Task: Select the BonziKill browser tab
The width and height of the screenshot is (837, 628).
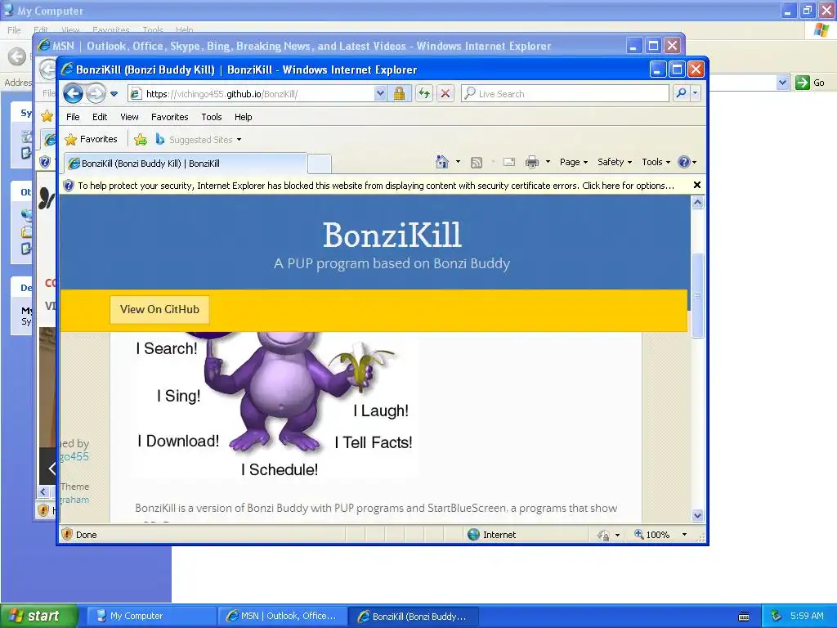Action: click(185, 164)
